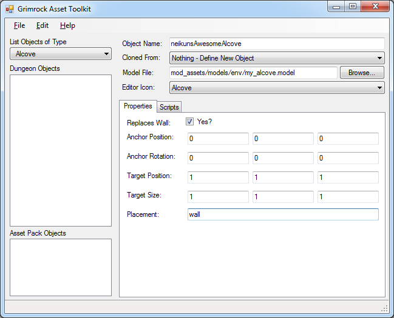Click the Object Name input field

tap(277, 44)
